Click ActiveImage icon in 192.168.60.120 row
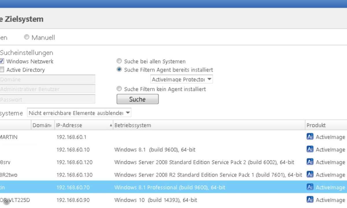347x208 pixels. coord(310,162)
